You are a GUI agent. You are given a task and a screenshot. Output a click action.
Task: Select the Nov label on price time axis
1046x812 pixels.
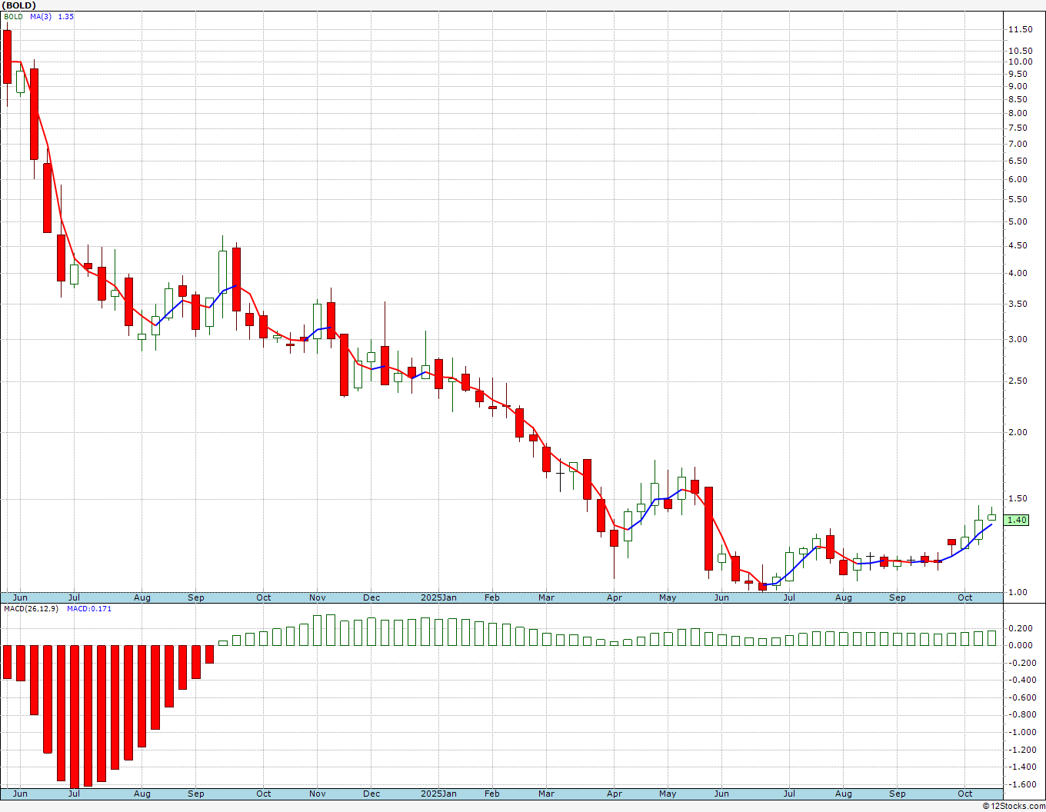click(317, 597)
